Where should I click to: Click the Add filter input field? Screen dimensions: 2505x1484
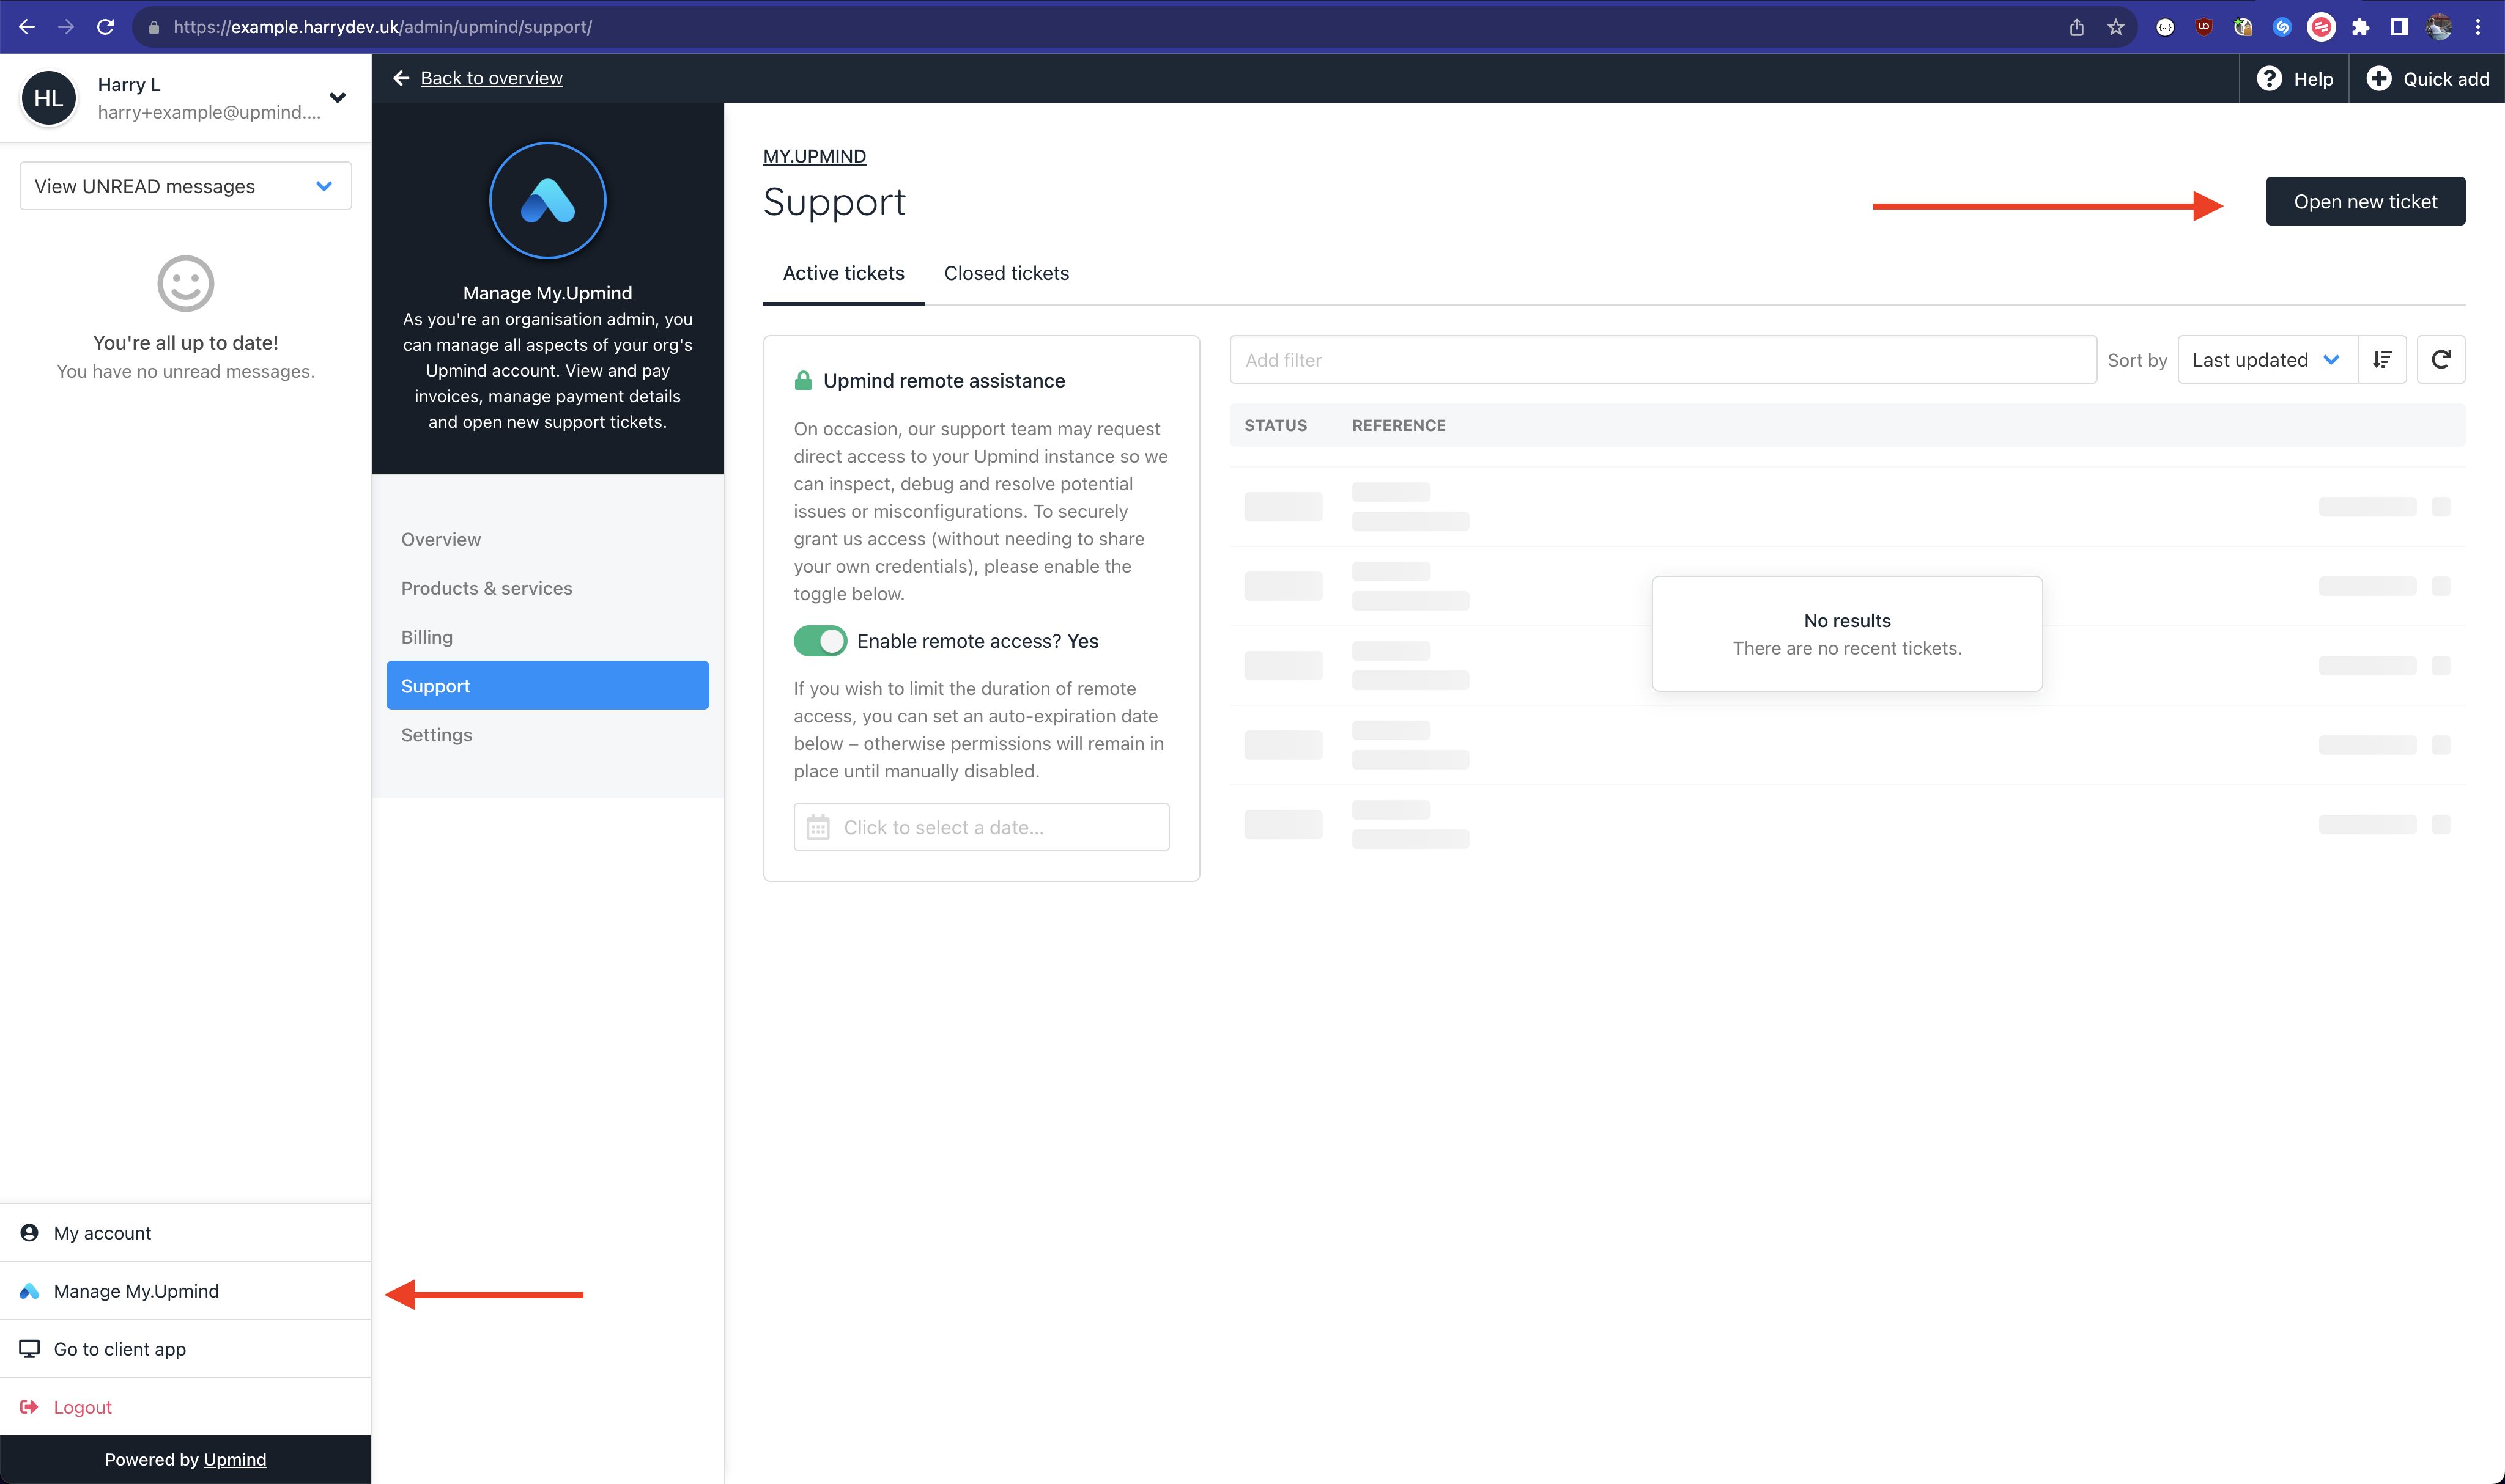1662,360
